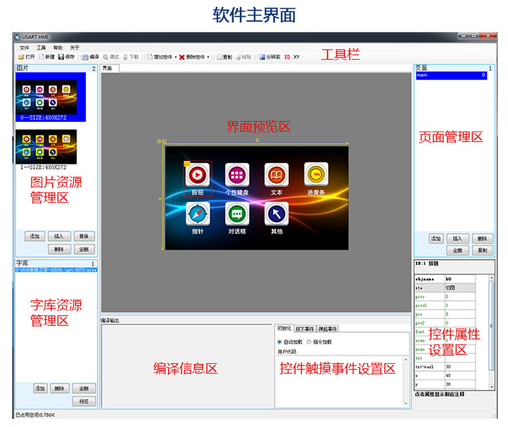This screenshot has height=427, width=508.
Task: Open the 删除控件 dropdown arrow
Action: (208, 57)
